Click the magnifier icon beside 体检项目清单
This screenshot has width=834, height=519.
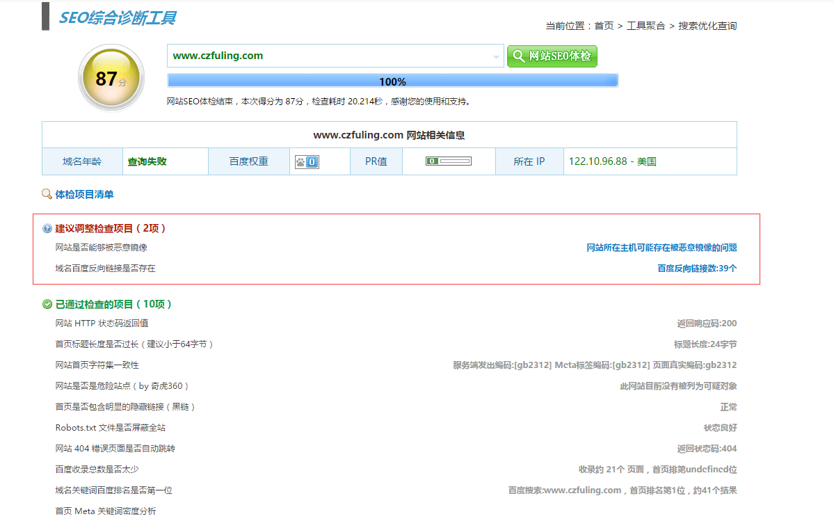point(47,195)
